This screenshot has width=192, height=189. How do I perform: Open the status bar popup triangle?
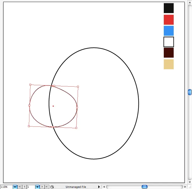click(x=99, y=187)
